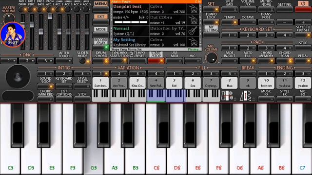Click the Master Volume knob
Screen dimensions: 312x175
[9, 18]
